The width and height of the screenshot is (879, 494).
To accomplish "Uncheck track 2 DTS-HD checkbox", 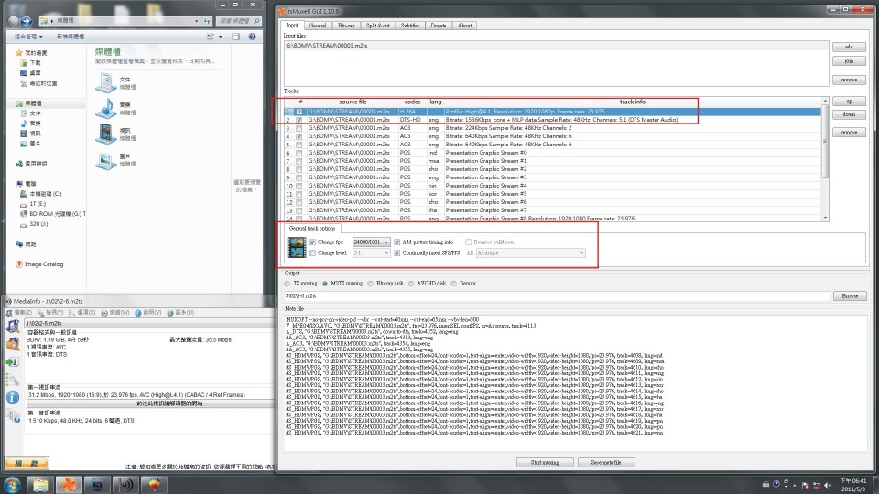I will click(x=299, y=119).
